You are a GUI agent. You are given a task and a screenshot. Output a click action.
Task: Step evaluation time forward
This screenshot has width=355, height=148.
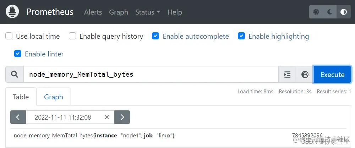(x=122, y=117)
